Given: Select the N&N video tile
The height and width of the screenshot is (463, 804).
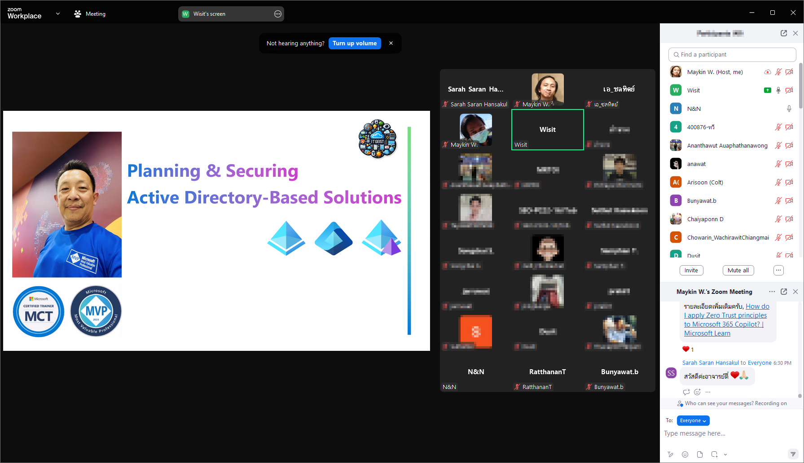Looking at the screenshot, I should pyautogui.click(x=476, y=372).
